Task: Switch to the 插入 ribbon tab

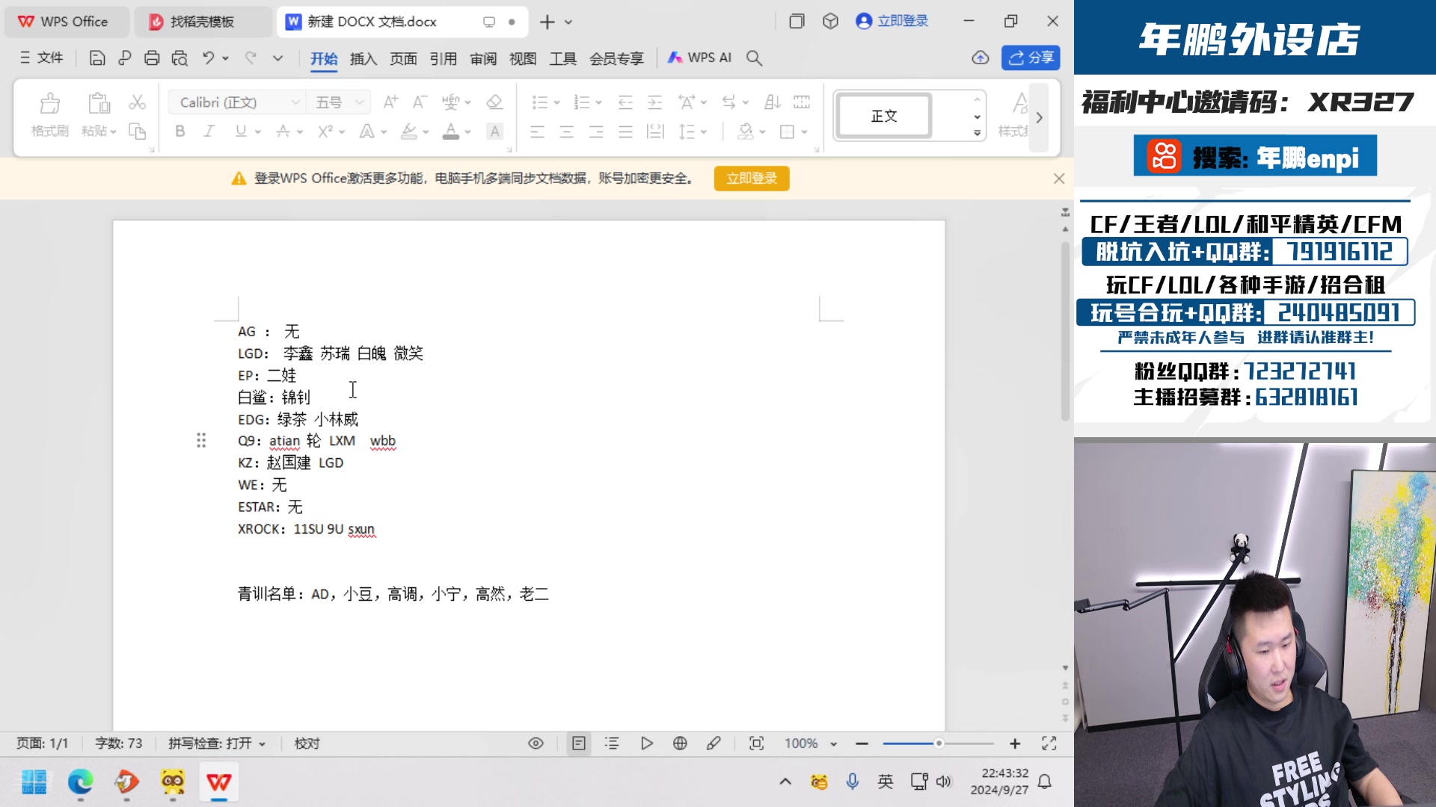Action: (363, 58)
